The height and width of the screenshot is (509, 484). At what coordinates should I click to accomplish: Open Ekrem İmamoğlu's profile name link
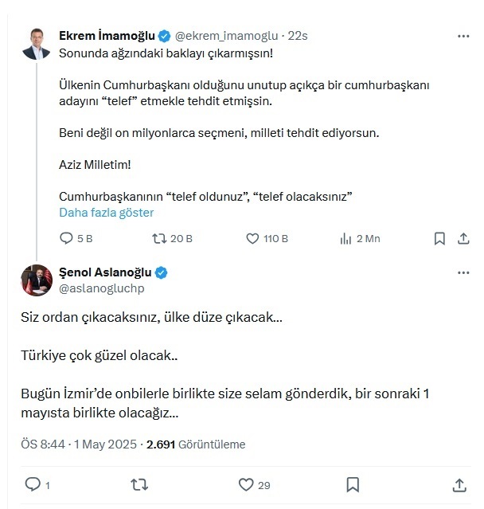pyautogui.click(x=107, y=36)
